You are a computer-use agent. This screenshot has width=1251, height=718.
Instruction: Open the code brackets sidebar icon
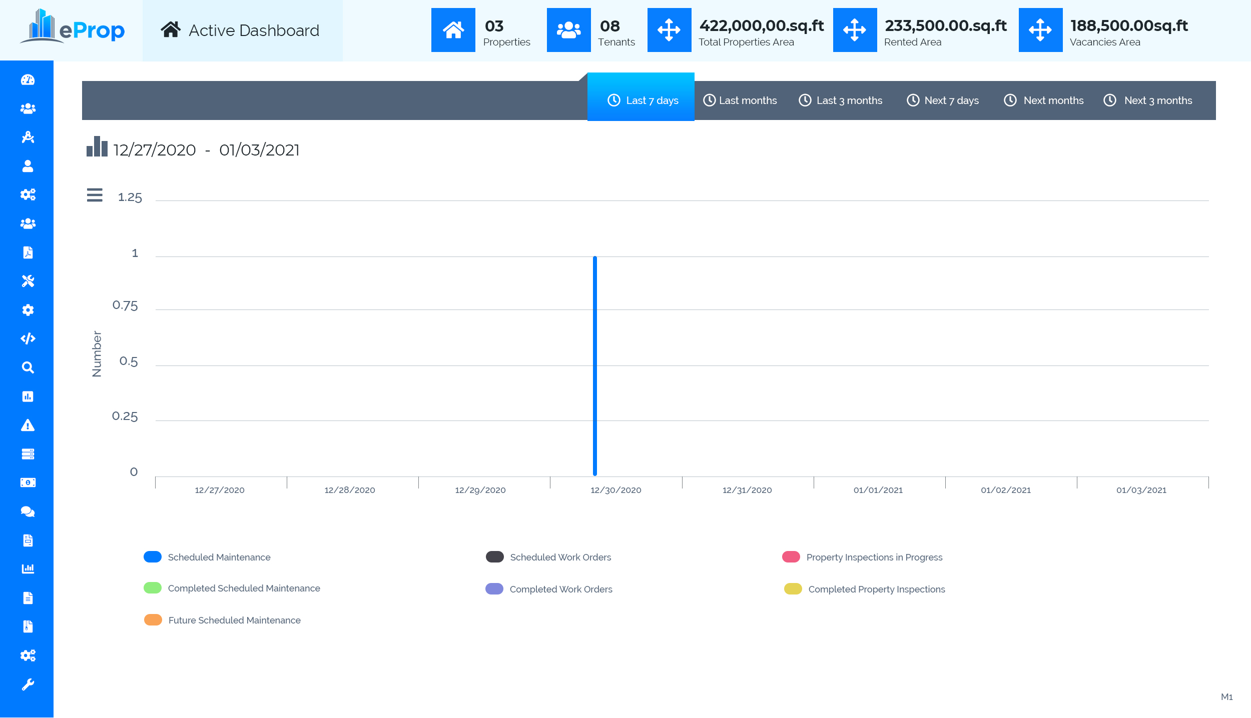[x=28, y=339]
